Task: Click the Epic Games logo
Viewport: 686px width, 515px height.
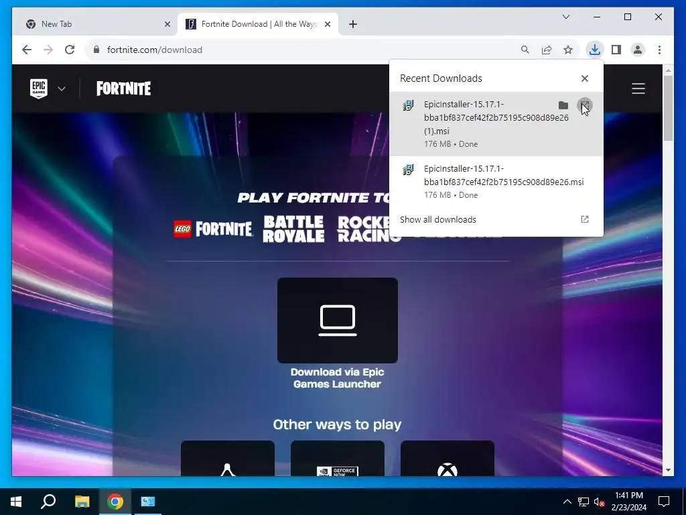Action: (x=38, y=89)
